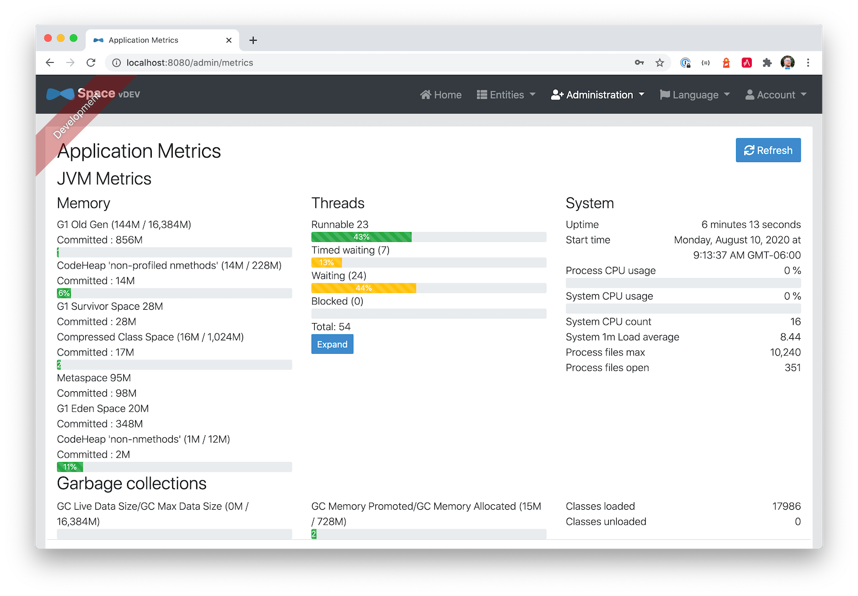
Task: Click the site information icon
Action: 116,63
